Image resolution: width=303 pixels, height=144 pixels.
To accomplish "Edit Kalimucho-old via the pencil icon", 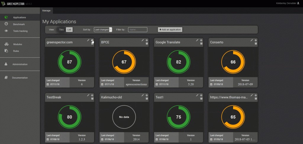I will [143, 95].
